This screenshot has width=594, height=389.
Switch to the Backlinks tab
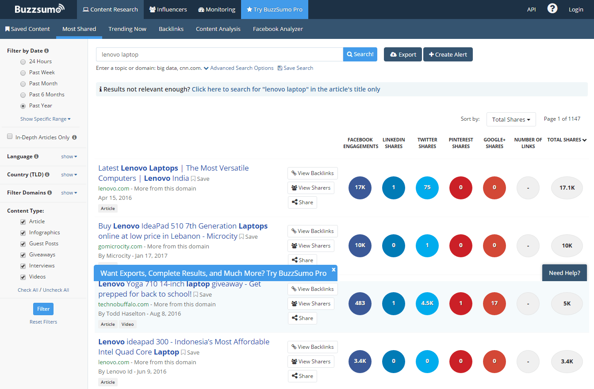click(171, 29)
